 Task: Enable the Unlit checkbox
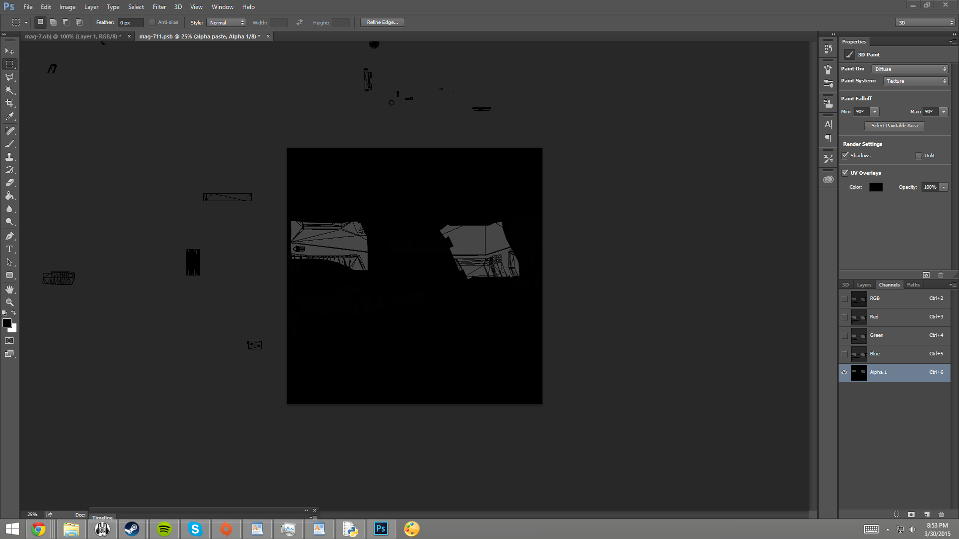coord(919,156)
